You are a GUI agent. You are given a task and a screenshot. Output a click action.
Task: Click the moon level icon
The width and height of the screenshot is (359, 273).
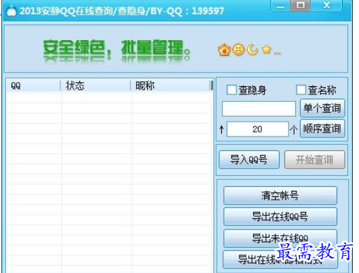pos(252,50)
